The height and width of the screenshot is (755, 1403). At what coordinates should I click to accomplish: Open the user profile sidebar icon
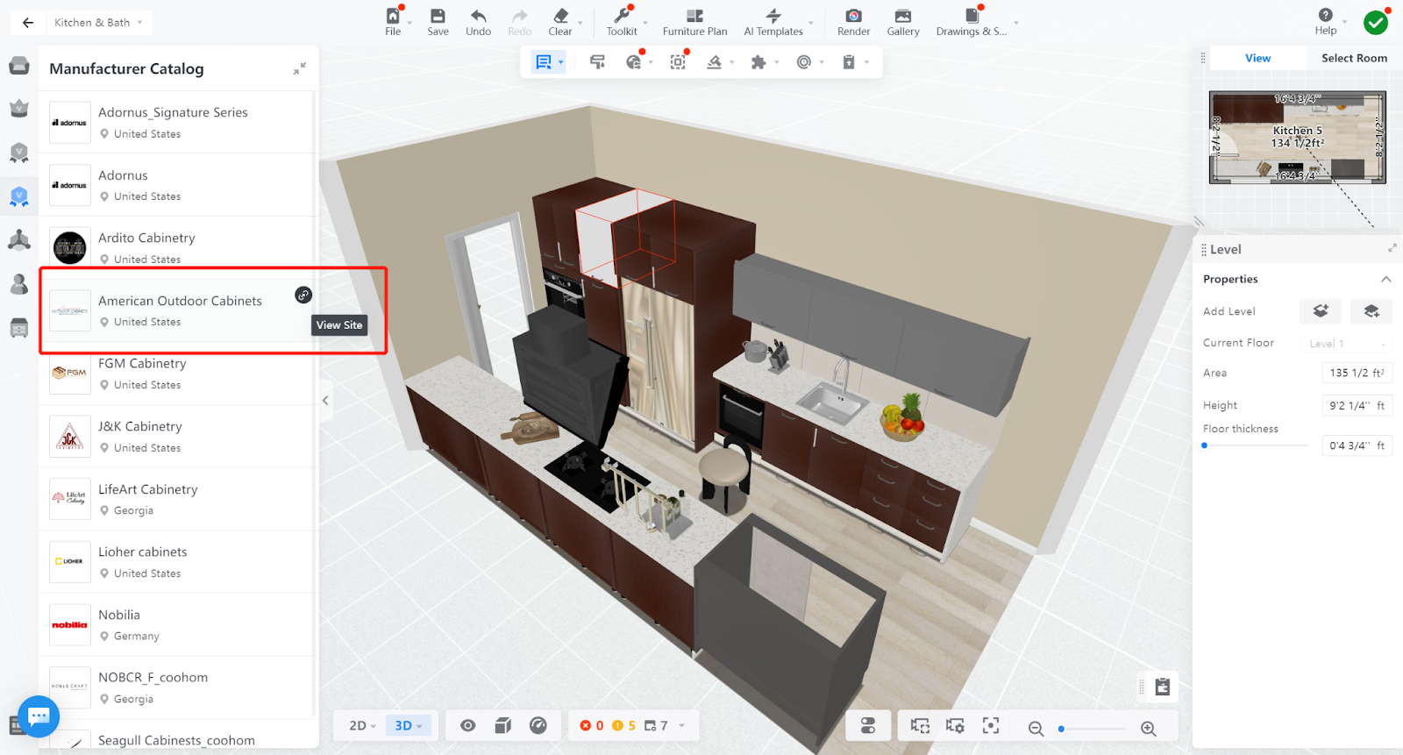click(x=19, y=284)
